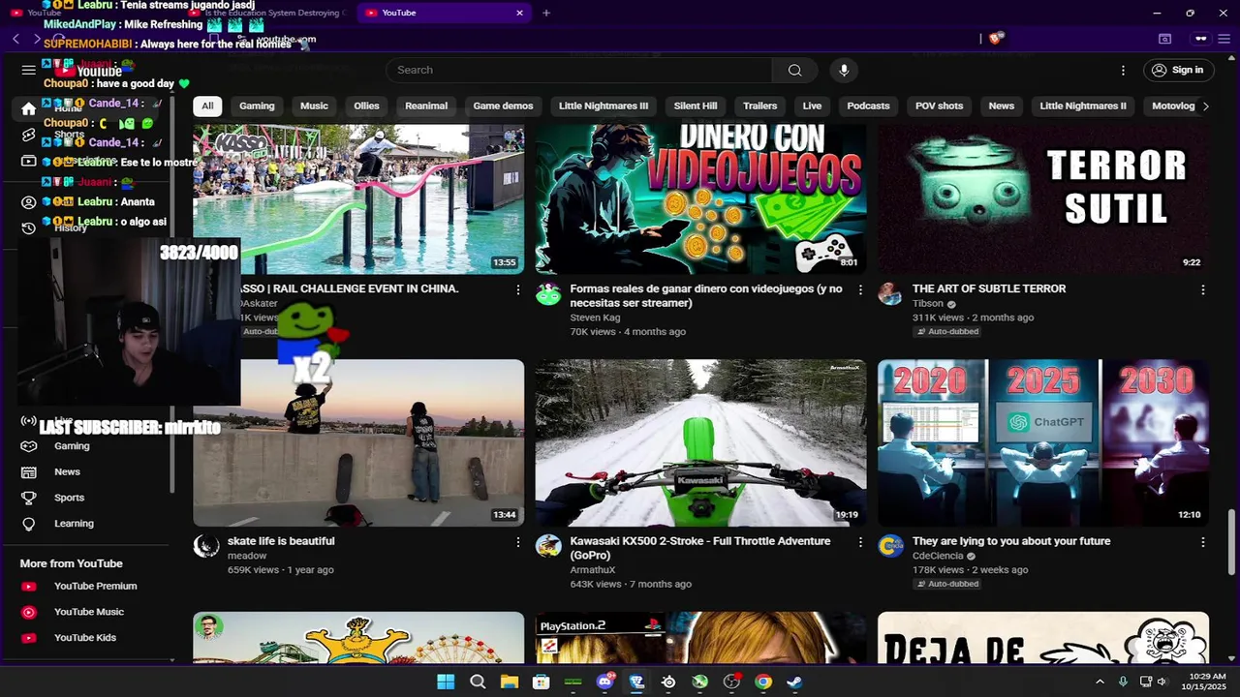The image size is (1240, 697).
Task: Open Steven Kag channel name link
Action: coord(595,318)
